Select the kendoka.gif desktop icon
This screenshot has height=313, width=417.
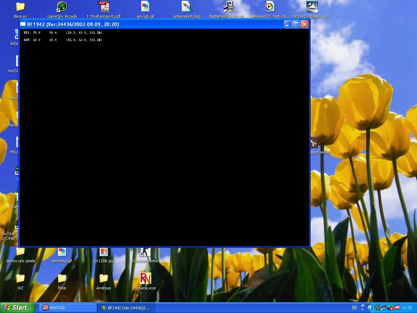point(62,252)
